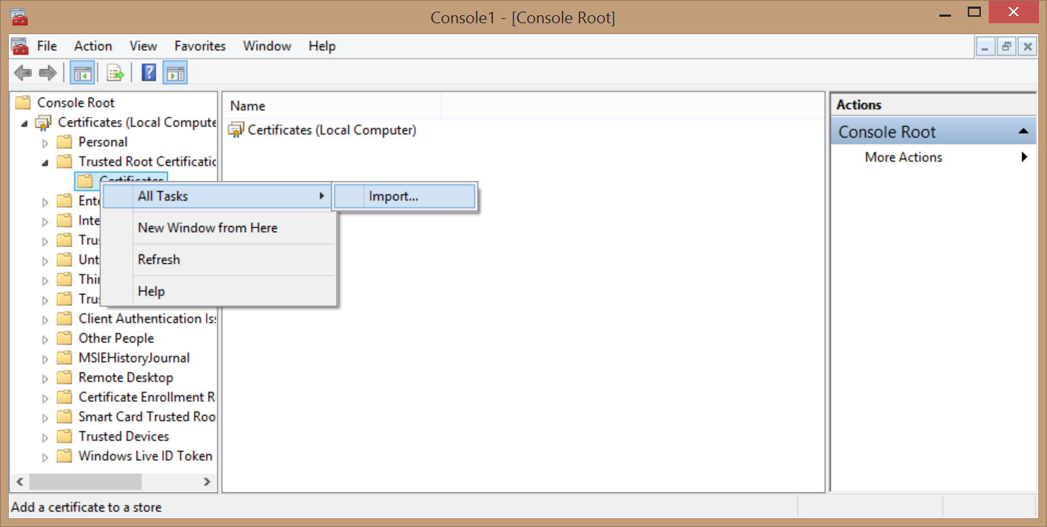
Task: Open Help via blue question mark icon
Action: (148, 73)
